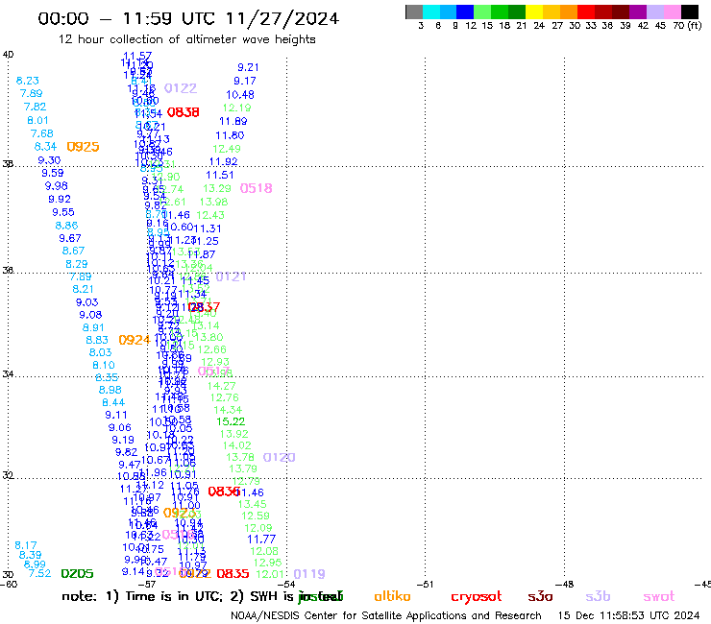Click the 8.23 wave height value
The width and height of the screenshot is (711, 624).
tap(28, 81)
